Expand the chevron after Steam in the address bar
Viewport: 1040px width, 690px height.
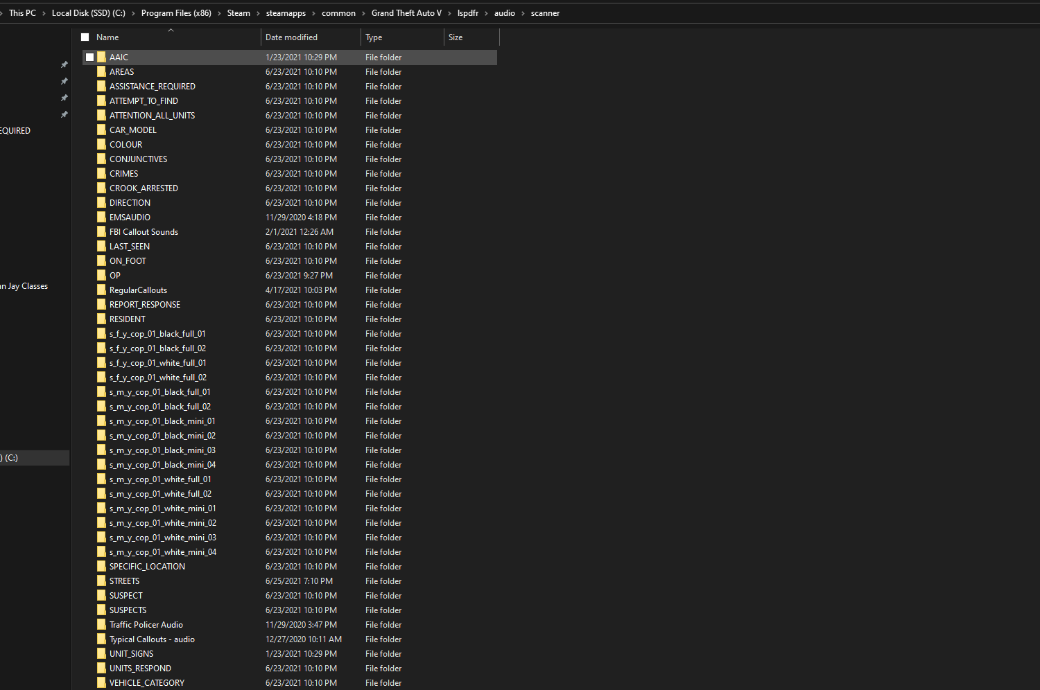coord(258,13)
